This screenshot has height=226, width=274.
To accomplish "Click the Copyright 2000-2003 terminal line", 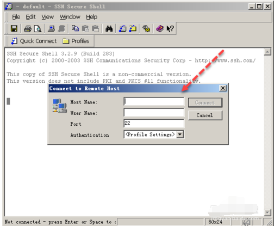I will coord(131,60).
